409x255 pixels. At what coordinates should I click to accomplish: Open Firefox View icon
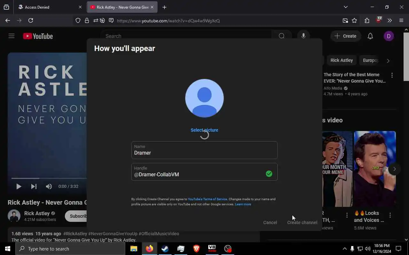[6, 7]
